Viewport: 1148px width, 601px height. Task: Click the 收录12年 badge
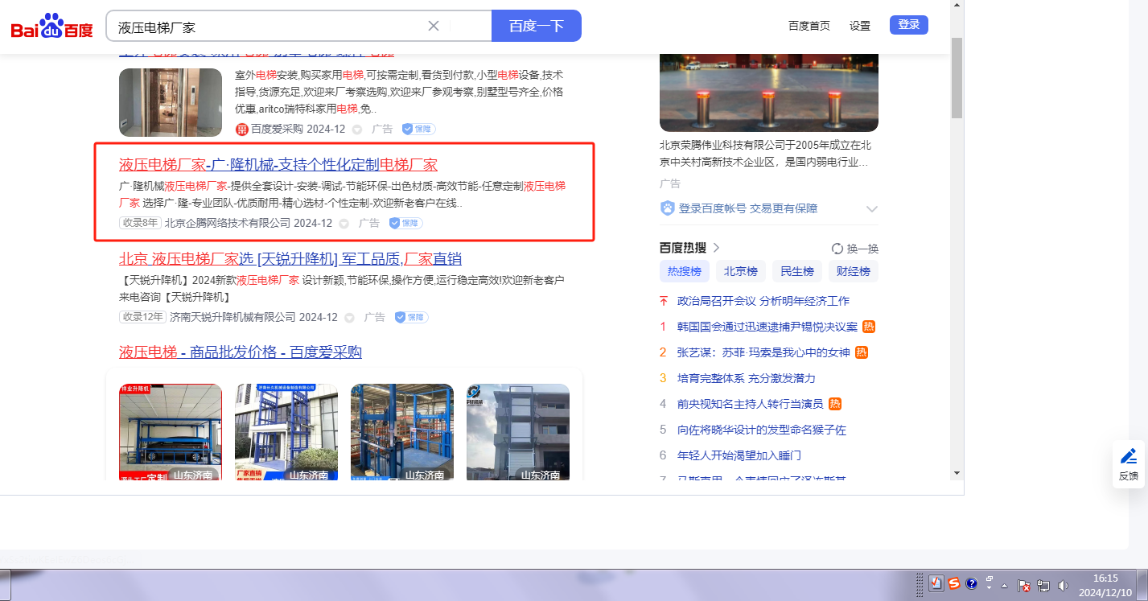[x=142, y=317]
